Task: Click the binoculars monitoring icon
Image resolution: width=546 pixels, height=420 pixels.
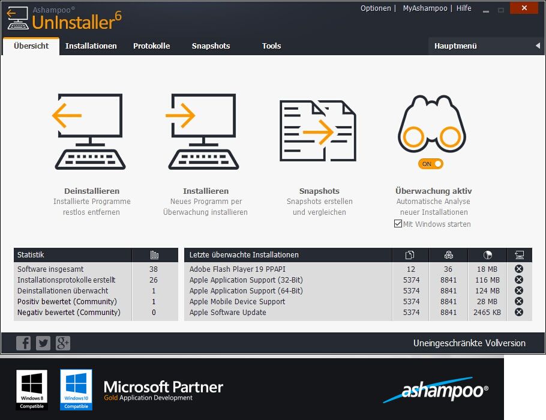Action: tap(432, 124)
